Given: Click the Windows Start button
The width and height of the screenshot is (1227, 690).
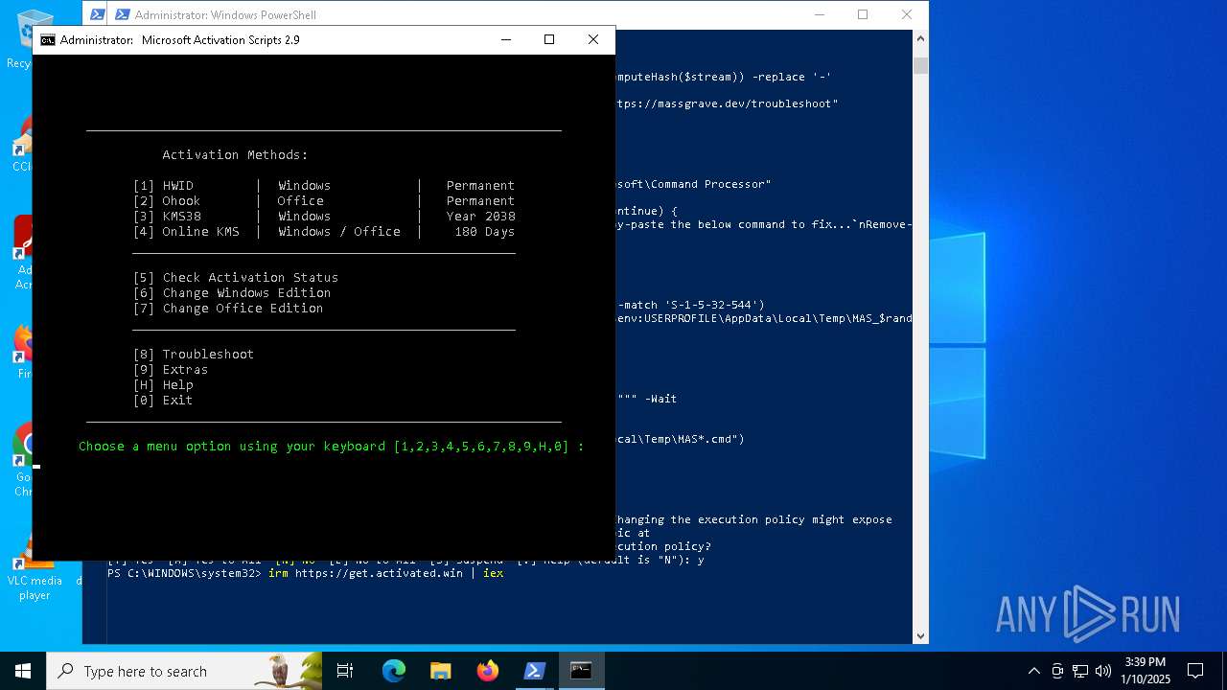Looking at the screenshot, I should 23,671.
